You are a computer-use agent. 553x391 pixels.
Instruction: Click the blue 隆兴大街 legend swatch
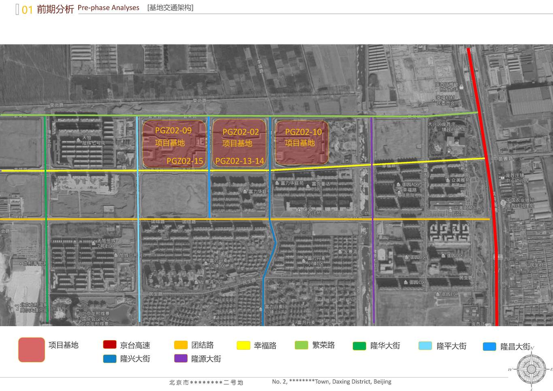pyautogui.click(x=110, y=358)
